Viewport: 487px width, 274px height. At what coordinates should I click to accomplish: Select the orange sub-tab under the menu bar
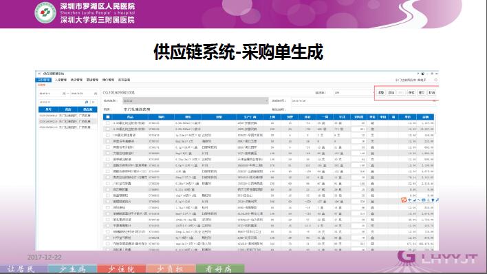click(x=41, y=85)
